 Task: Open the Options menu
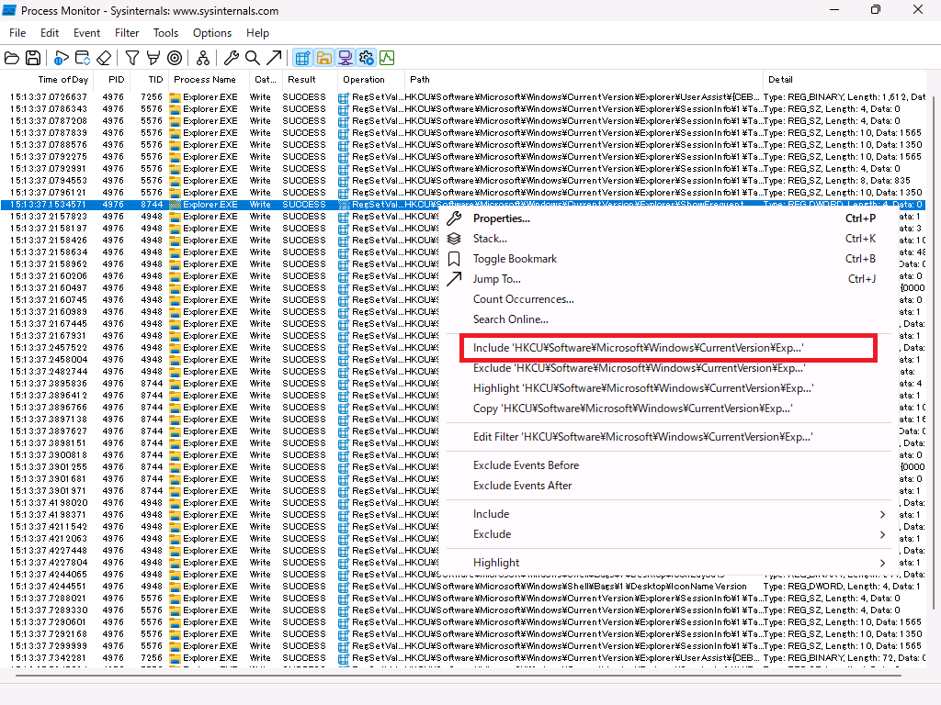coord(212,33)
